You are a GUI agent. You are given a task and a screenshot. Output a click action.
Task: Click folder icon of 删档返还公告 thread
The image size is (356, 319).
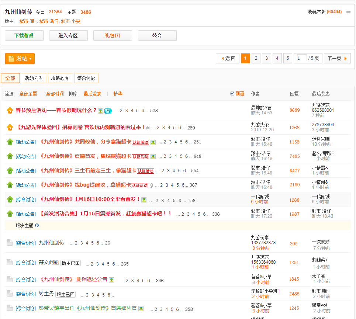pos(10,279)
